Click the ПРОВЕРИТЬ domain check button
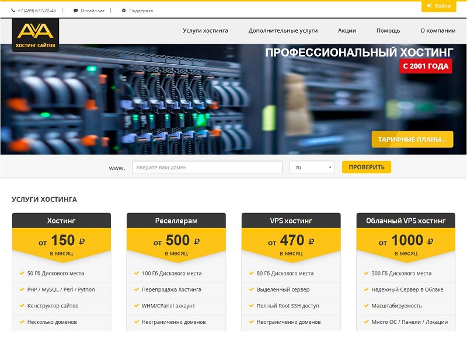This screenshot has width=467, height=346. click(x=367, y=167)
